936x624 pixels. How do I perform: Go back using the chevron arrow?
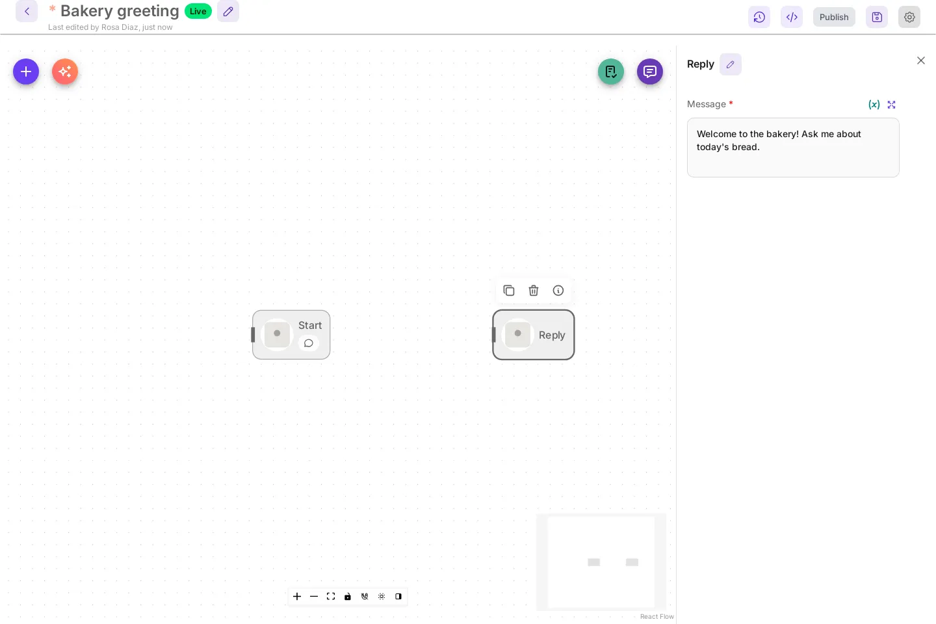pos(27,11)
